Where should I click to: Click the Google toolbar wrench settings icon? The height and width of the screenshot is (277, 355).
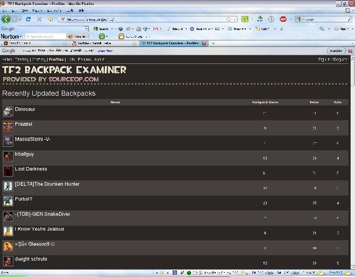[x=322, y=29]
